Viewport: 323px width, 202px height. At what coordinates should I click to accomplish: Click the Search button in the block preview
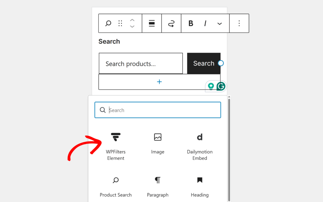coord(204,63)
